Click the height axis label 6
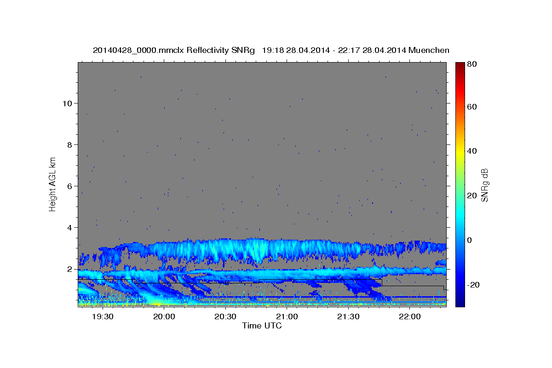Viewport: 552px width, 368px height. tap(69, 186)
